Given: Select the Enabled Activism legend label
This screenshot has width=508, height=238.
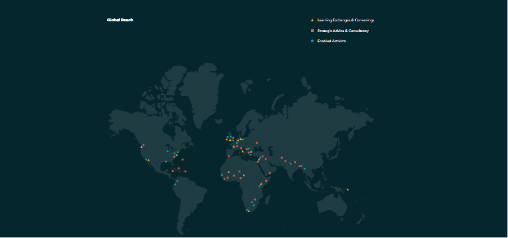Looking at the screenshot, I should 332,41.
